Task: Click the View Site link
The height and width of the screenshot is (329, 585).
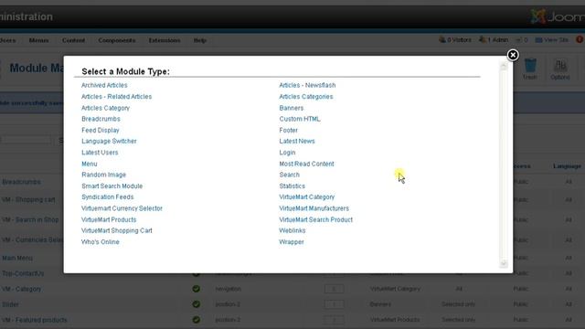Action: pyautogui.click(x=552, y=40)
